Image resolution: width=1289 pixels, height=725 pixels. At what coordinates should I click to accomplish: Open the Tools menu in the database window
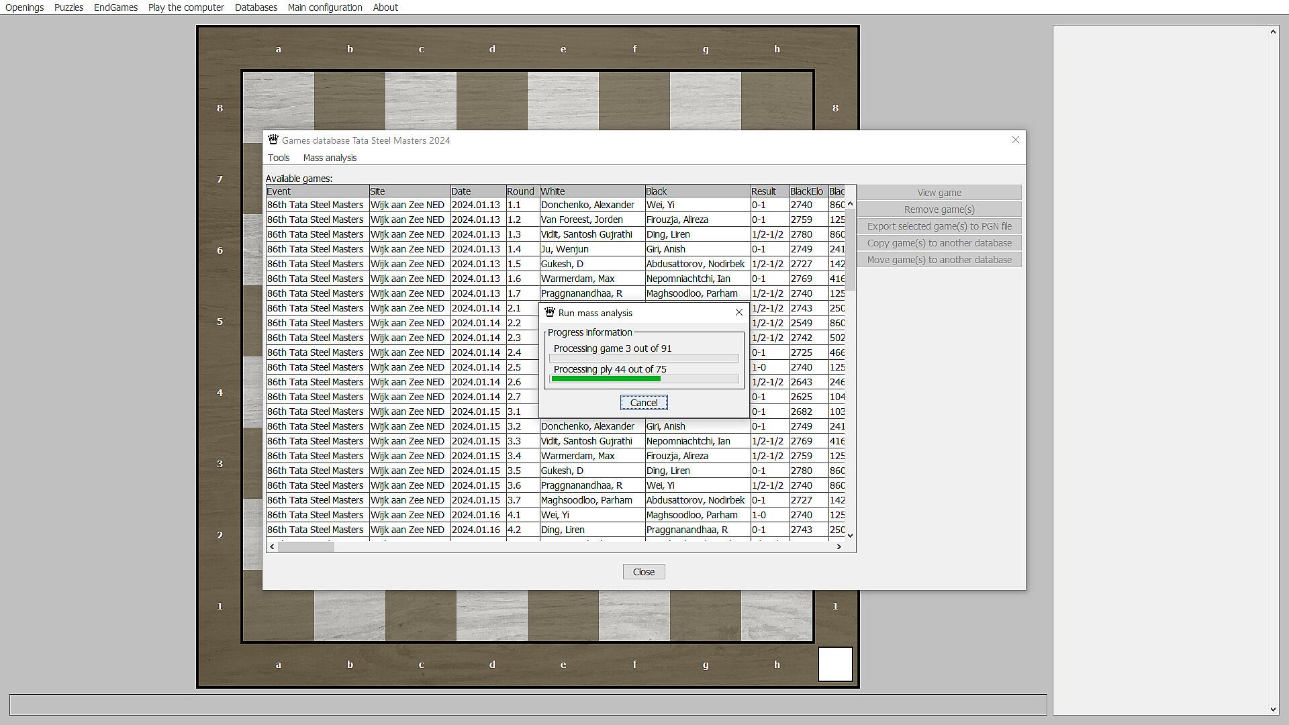pyautogui.click(x=278, y=158)
